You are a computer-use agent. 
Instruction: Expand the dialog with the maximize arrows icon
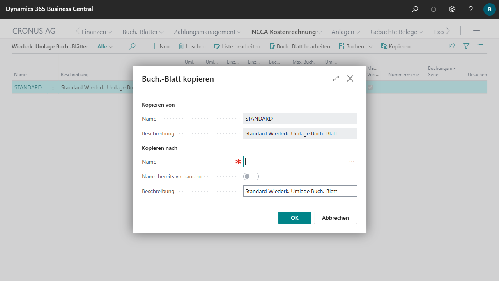336,78
